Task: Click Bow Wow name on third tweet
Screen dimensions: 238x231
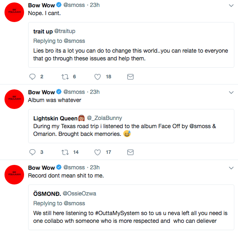Action: (42, 168)
